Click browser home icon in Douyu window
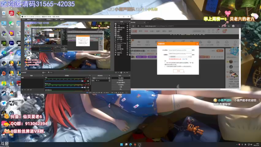Viewport: 261px width, 147px height. click(133, 26)
